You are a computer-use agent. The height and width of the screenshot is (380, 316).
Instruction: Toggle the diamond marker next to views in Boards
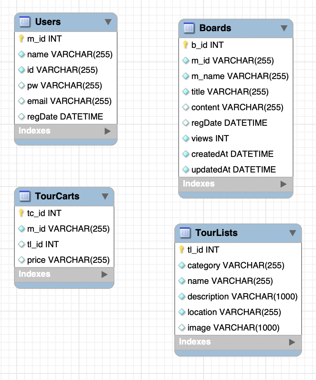click(x=185, y=139)
